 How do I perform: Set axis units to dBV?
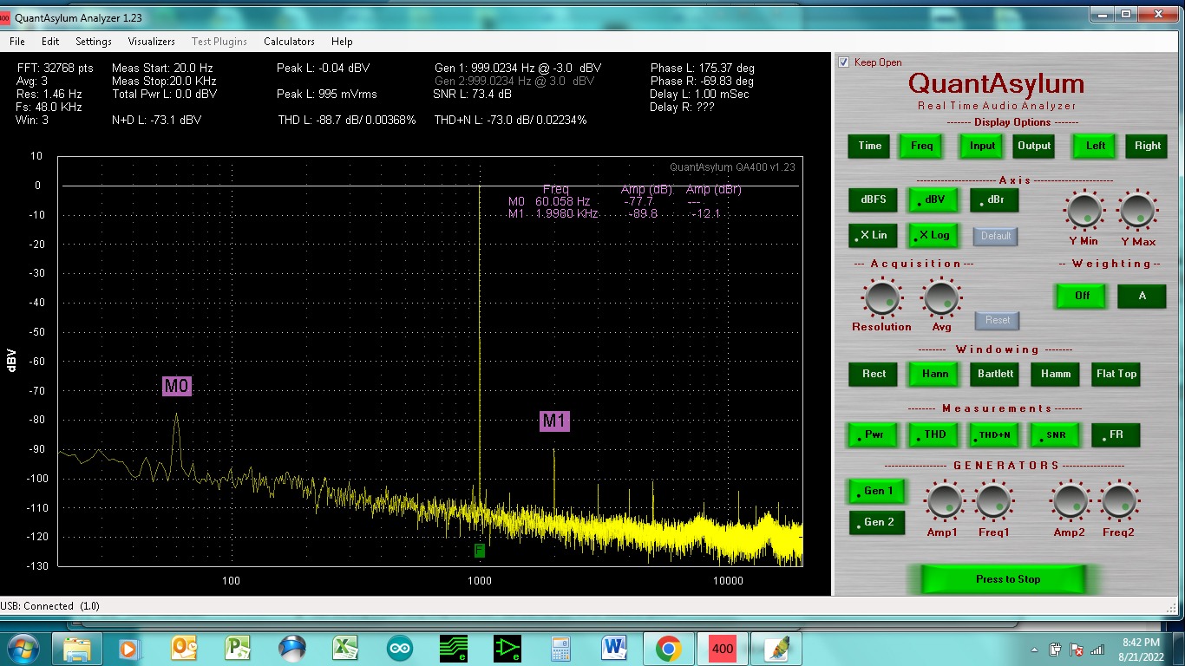(934, 199)
